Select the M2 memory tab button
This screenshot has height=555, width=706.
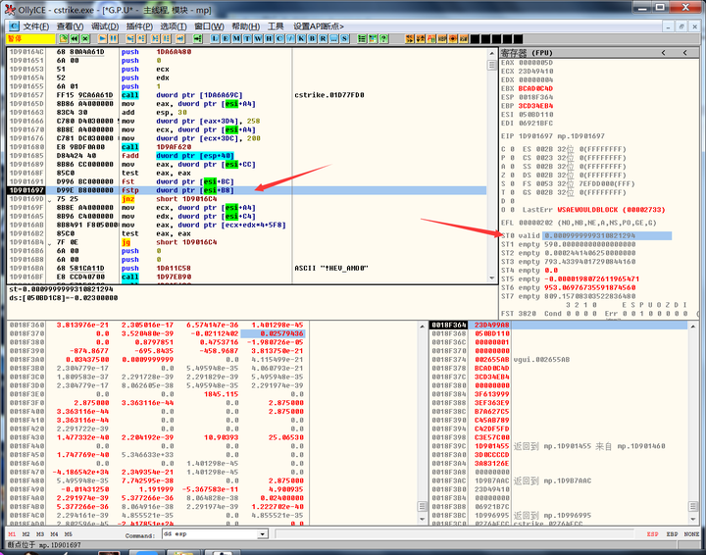click(x=25, y=535)
